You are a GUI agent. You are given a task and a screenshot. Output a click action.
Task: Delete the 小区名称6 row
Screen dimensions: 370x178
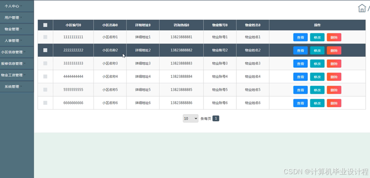pyautogui.click(x=334, y=103)
